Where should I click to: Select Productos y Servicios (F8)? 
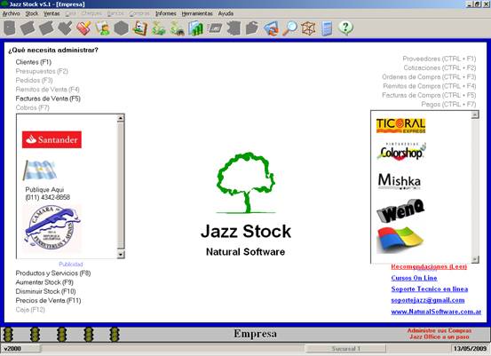pos(53,273)
